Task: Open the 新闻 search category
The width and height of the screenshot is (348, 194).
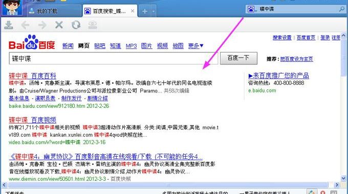Action: tap(68, 46)
